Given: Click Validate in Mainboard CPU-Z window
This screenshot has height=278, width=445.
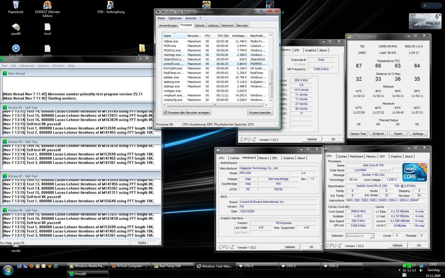Looking at the screenshot, I should tap(290, 247).
